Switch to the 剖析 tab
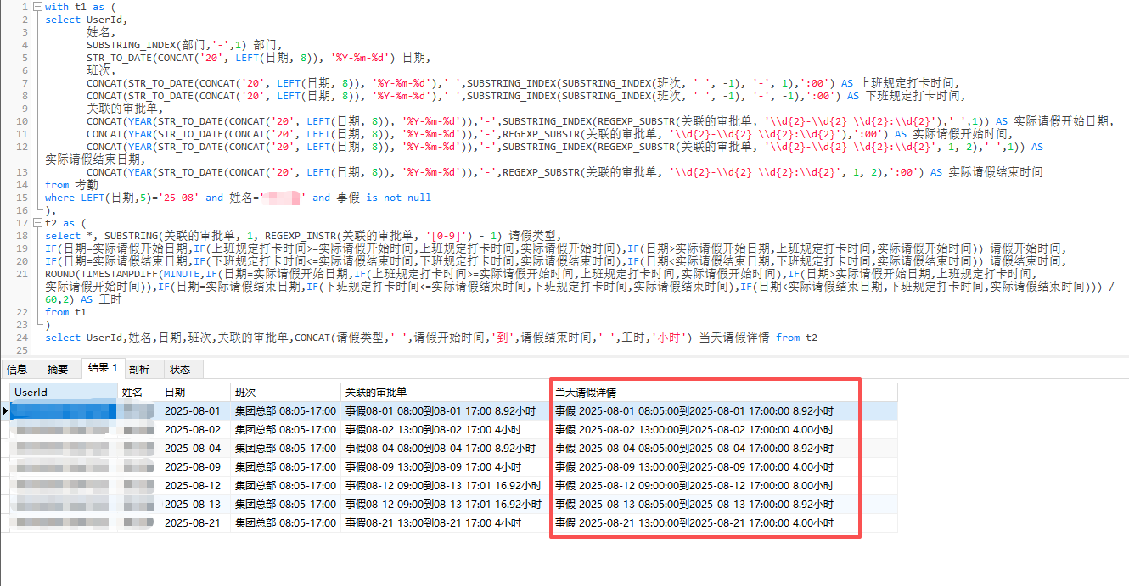 coord(139,369)
